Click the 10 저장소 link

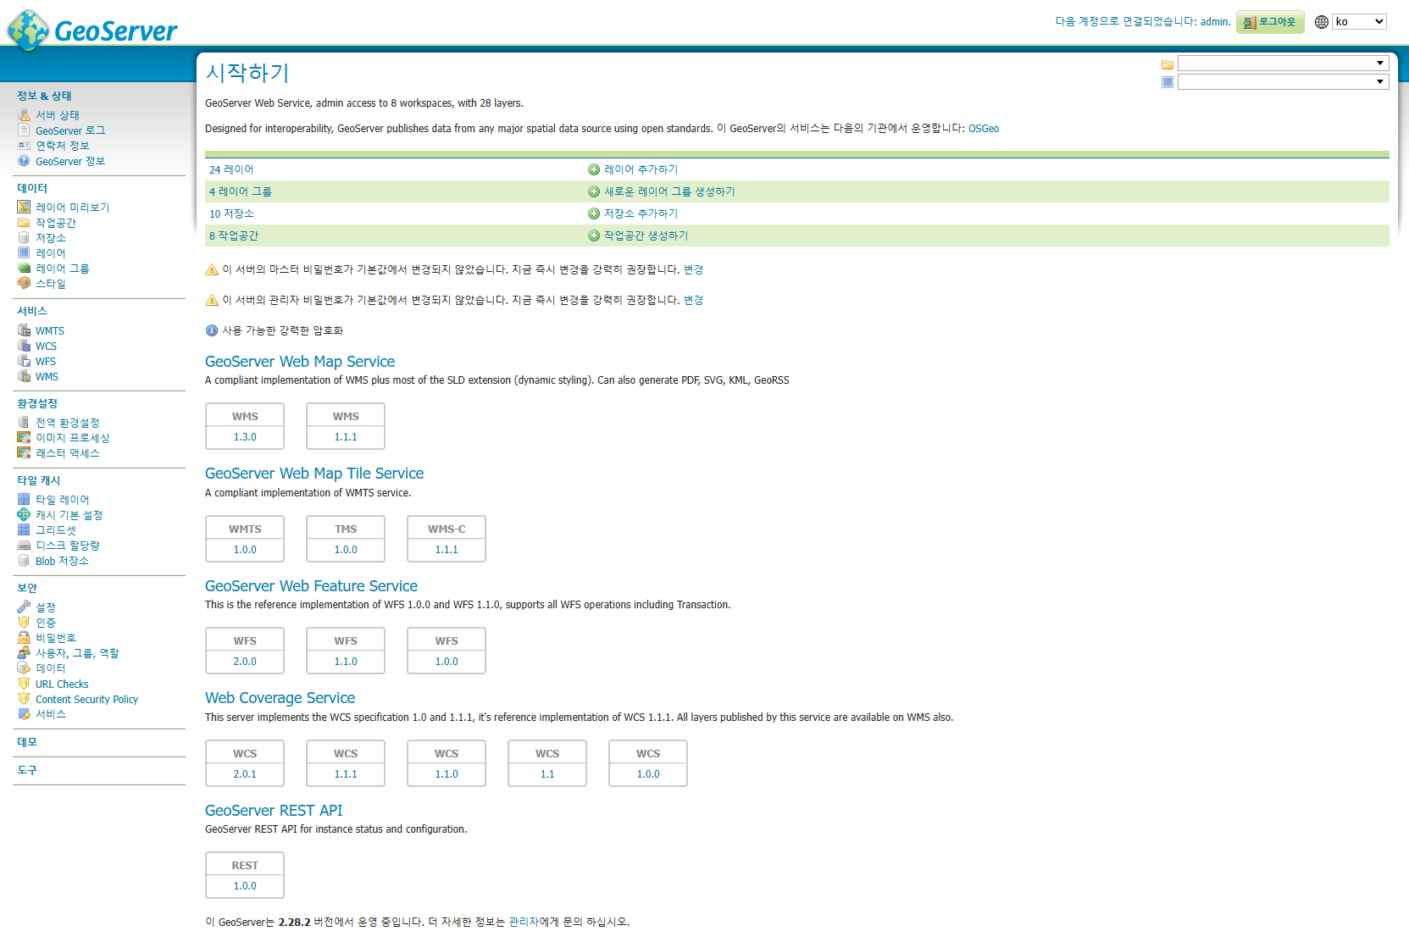[231, 213]
